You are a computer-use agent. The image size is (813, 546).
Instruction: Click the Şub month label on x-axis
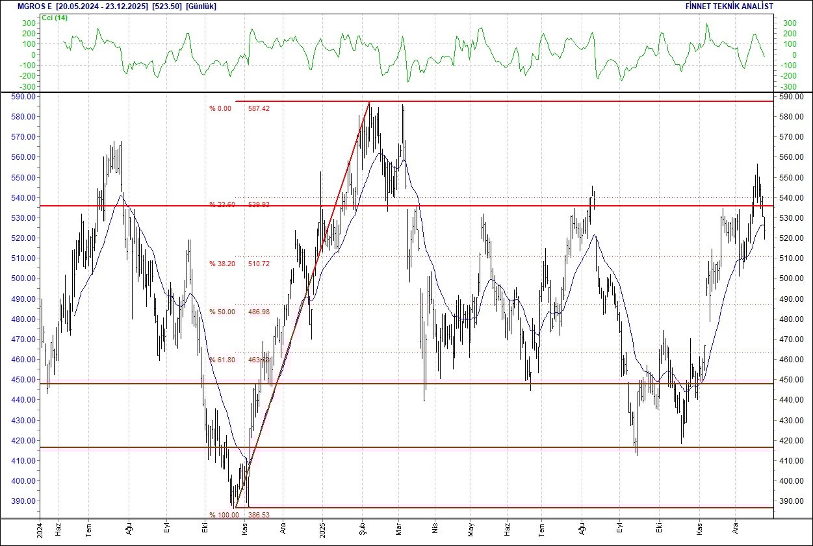[363, 528]
